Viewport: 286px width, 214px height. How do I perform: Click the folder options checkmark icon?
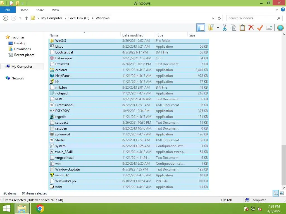(x=211, y=28)
